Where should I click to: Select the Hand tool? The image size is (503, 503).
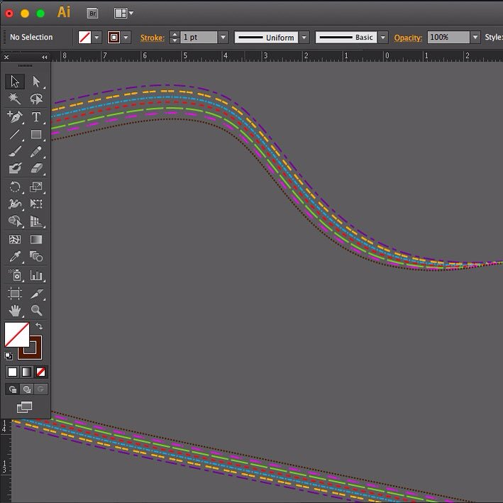click(x=15, y=311)
